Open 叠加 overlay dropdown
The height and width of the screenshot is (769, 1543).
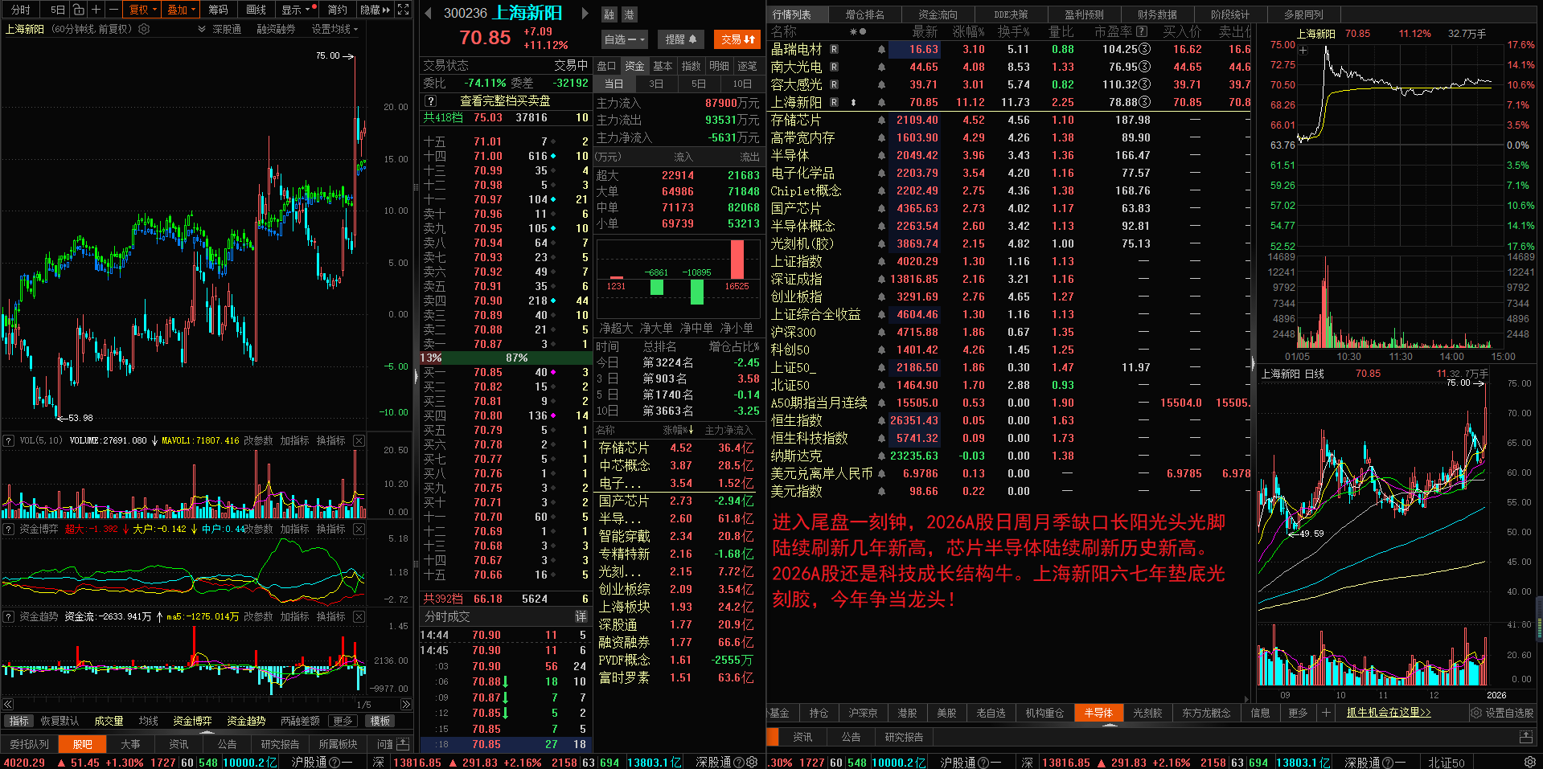click(x=181, y=10)
